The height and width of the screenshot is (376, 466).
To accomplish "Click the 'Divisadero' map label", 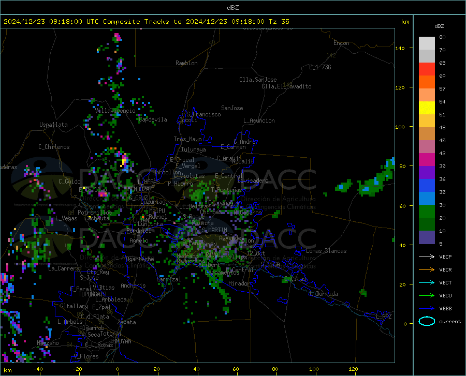I will [x=253, y=181].
